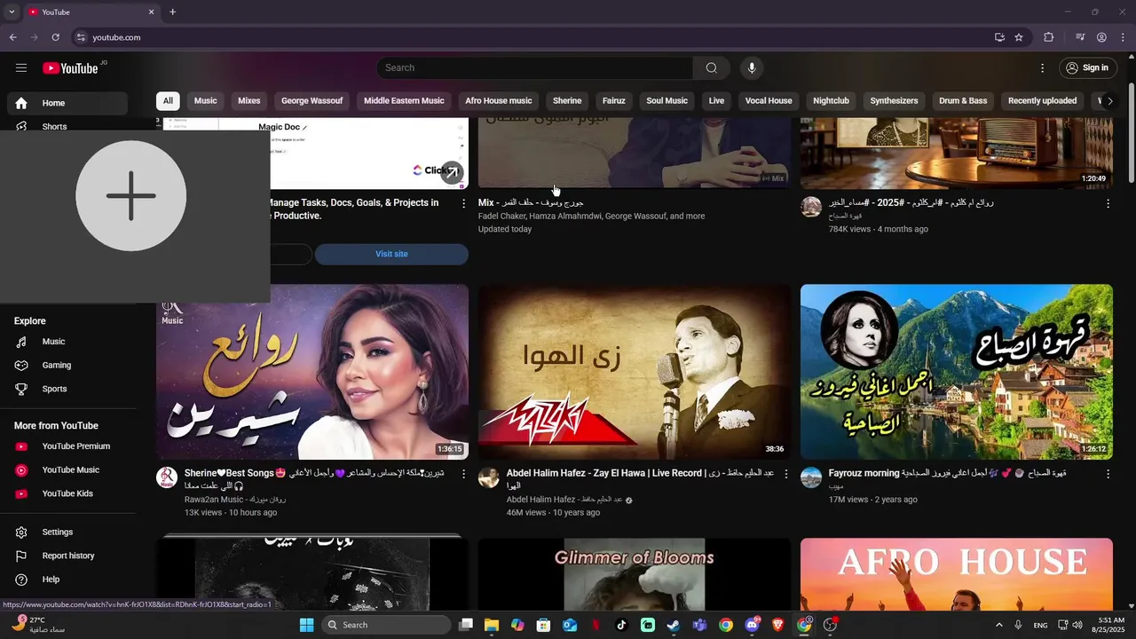Image resolution: width=1136 pixels, height=639 pixels.
Task: Focus the YouTube Search box
Action: (x=535, y=68)
